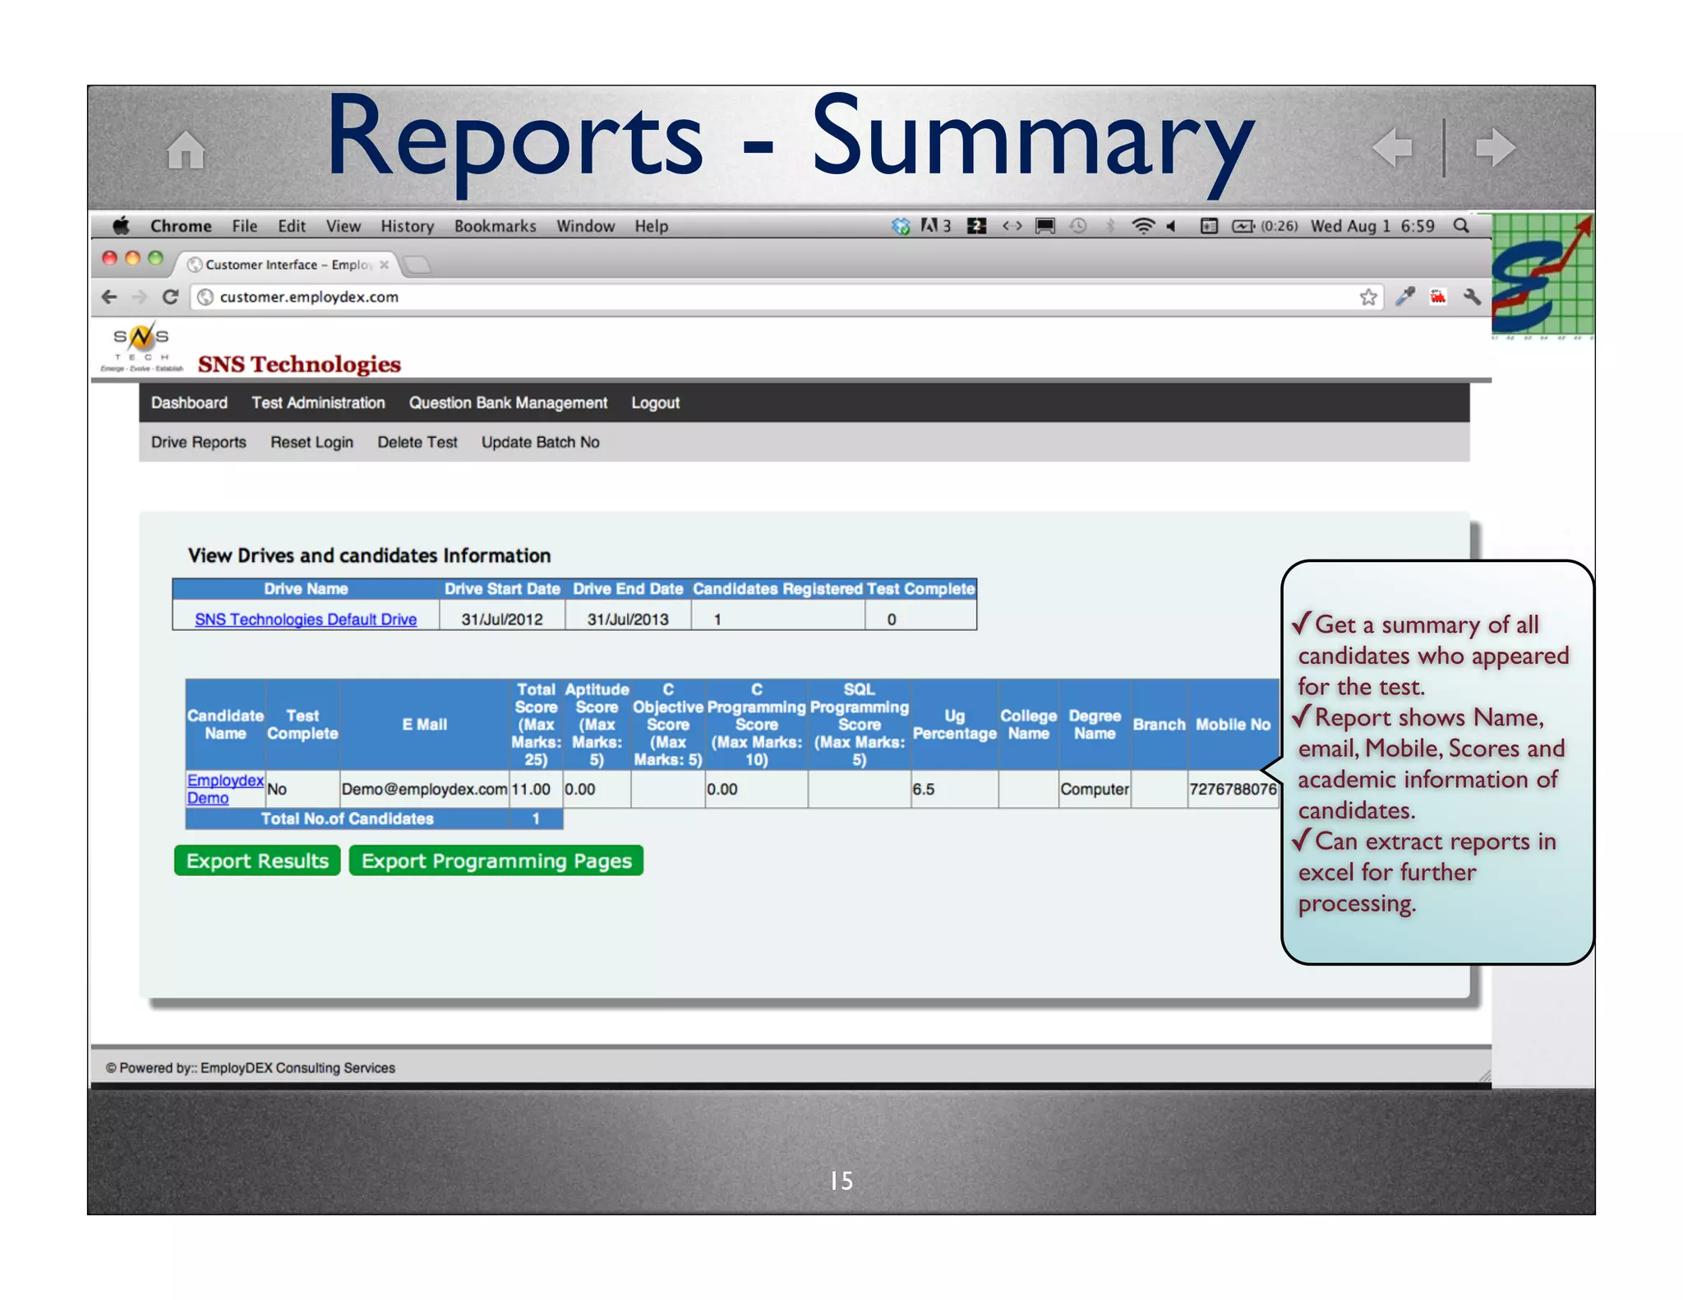Viewport: 1683px width, 1300px height.
Task: Click Export Programming Pages button
Action: 496,860
